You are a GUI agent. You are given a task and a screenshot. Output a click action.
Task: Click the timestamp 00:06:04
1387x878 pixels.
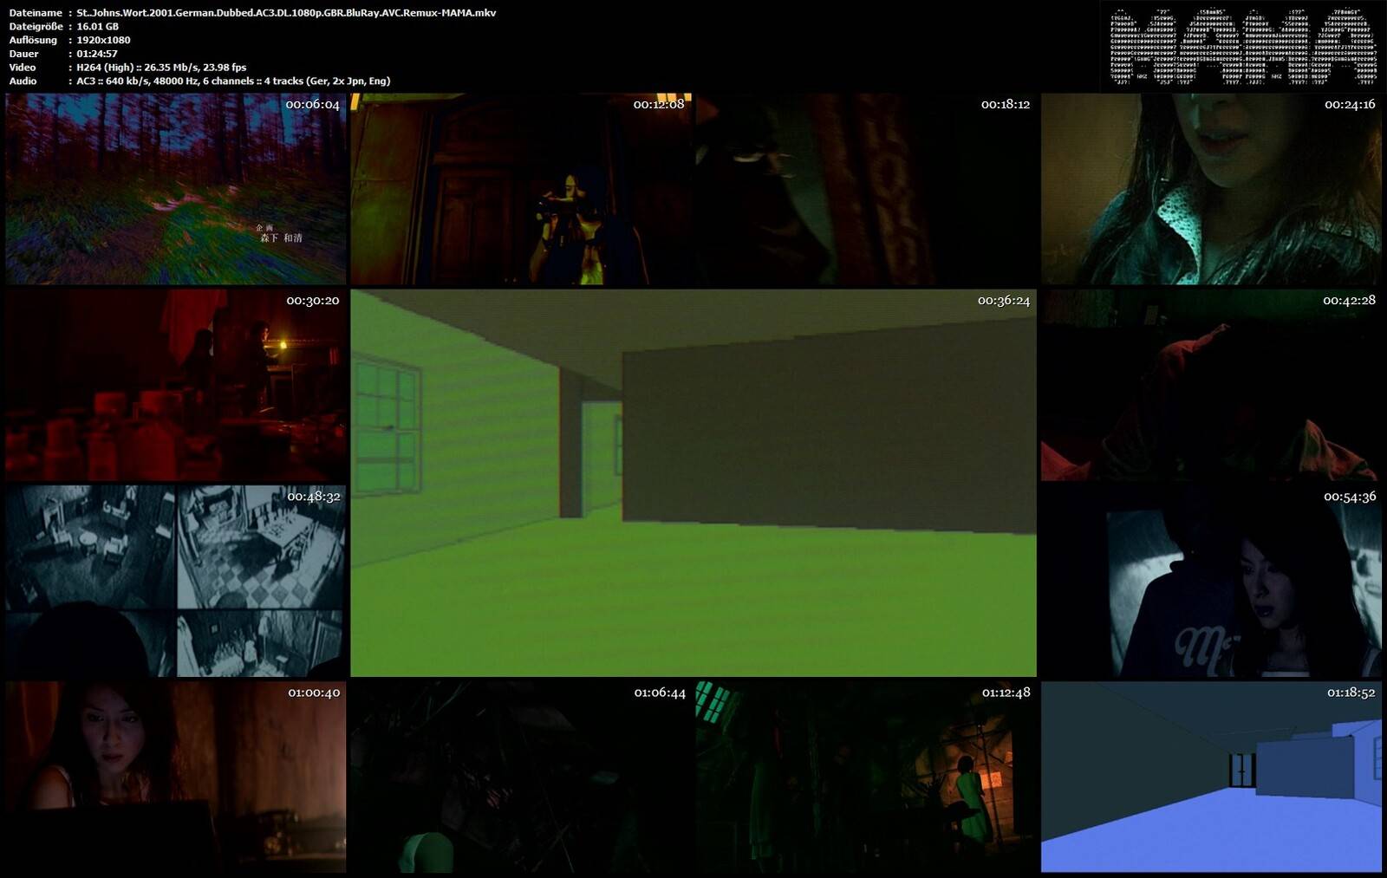[312, 104]
